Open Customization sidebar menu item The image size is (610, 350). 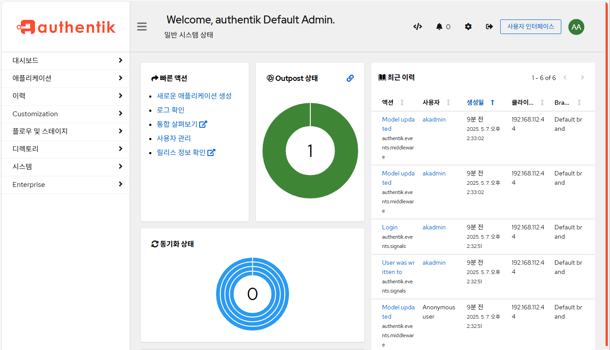click(66, 114)
